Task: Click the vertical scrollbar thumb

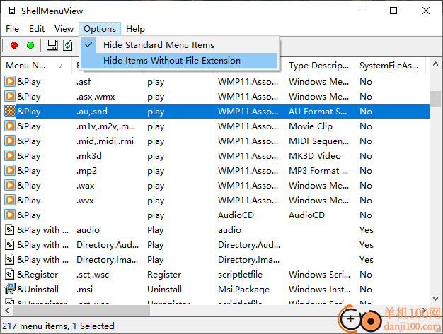Action: (x=435, y=99)
